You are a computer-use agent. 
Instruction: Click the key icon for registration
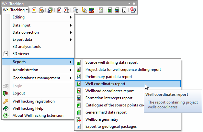pyautogui.click(x=6, y=101)
